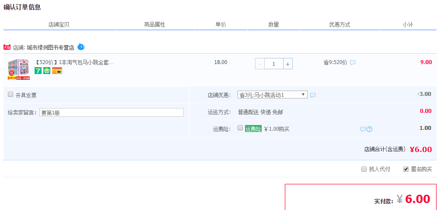Click the orange credit card icon

57,71
